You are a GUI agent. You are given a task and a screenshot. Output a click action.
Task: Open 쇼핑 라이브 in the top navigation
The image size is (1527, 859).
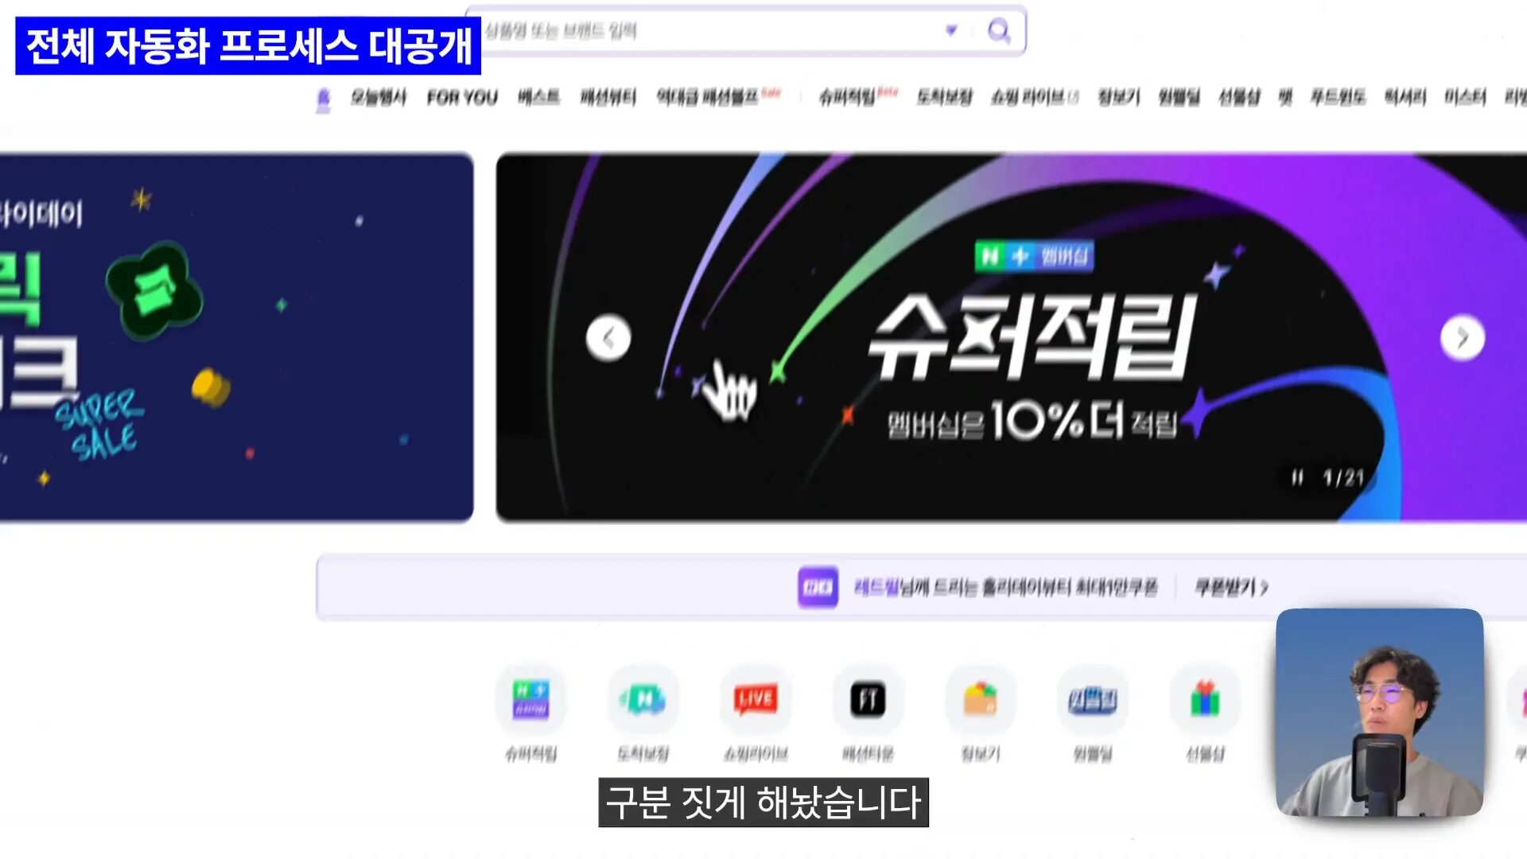point(1034,98)
